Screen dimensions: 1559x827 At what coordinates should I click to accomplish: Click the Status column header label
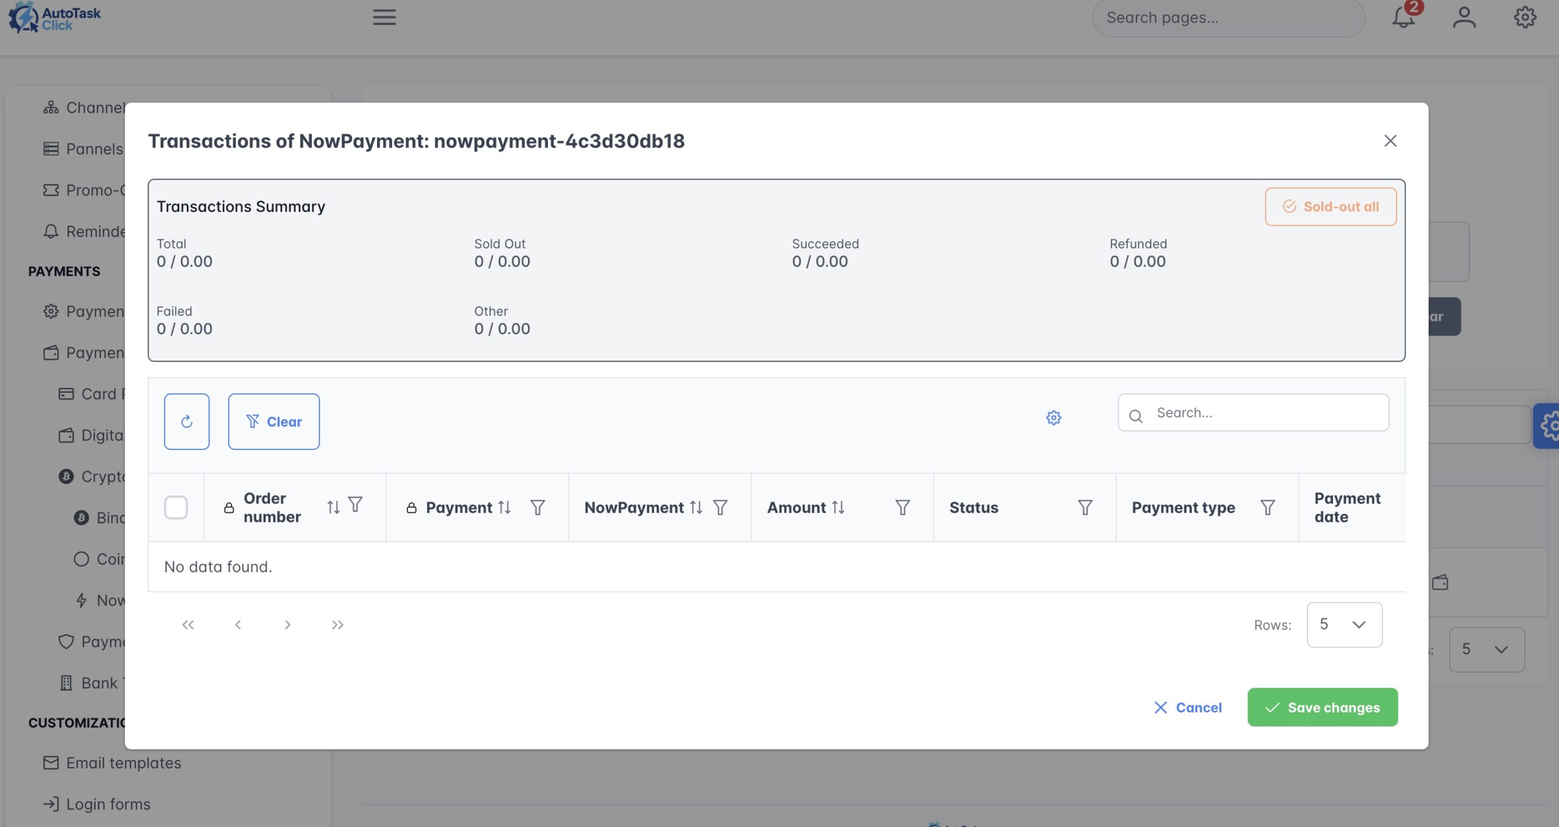click(974, 507)
